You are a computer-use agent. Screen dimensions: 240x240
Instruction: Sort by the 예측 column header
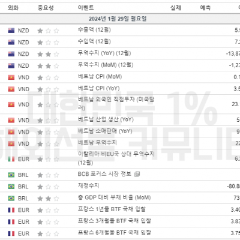[205, 8]
